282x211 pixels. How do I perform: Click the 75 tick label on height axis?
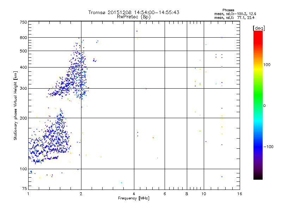point(25,188)
